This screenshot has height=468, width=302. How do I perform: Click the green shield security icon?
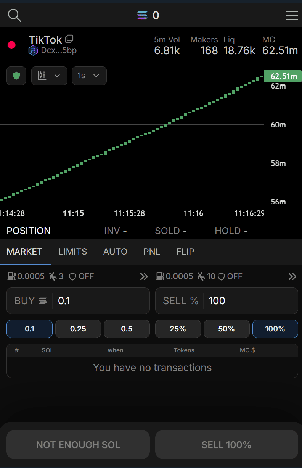point(16,76)
